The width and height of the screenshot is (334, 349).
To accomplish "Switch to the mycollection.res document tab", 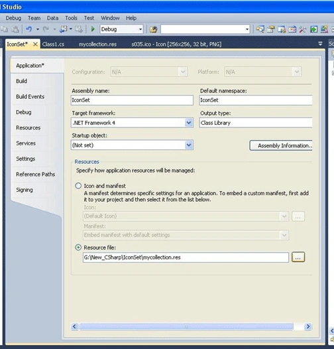I will coord(98,44).
